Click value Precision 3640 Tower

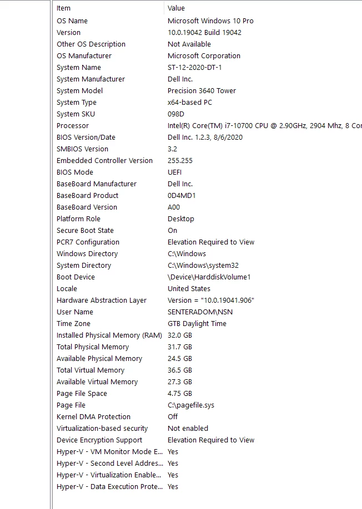coord(202,91)
